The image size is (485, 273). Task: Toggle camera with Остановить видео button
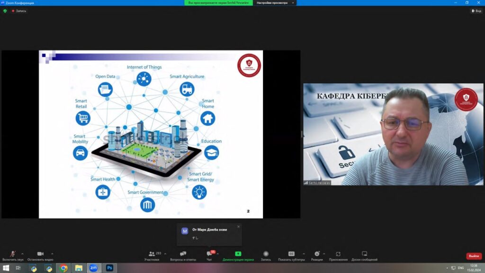click(x=40, y=255)
